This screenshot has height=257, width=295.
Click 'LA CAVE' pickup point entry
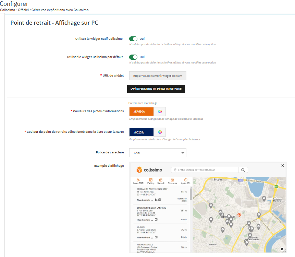pos(141,227)
